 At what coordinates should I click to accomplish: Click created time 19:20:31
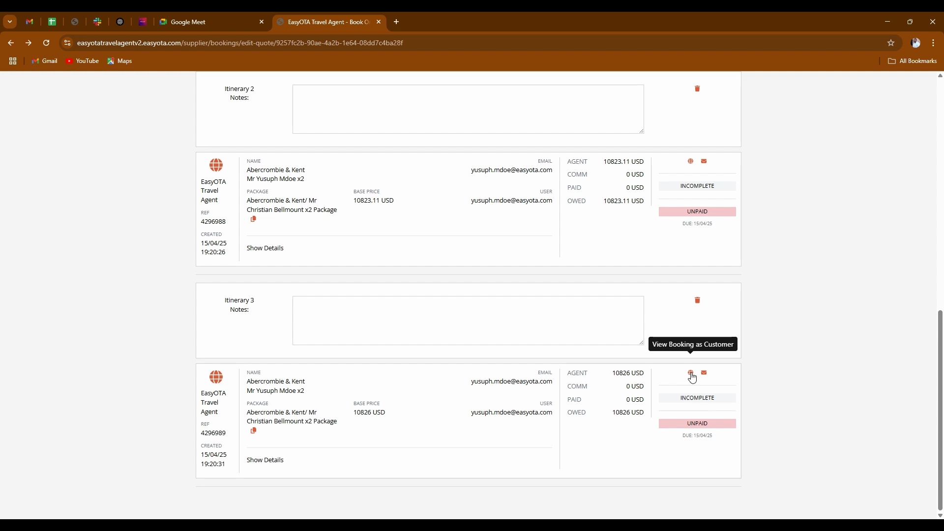tap(213, 464)
